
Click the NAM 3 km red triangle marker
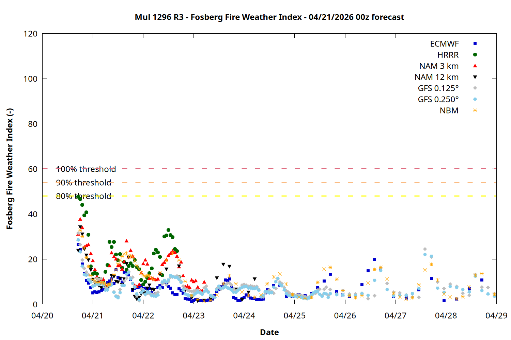coord(475,66)
